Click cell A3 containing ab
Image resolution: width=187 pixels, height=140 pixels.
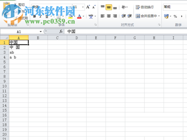(x=19, y=52)
